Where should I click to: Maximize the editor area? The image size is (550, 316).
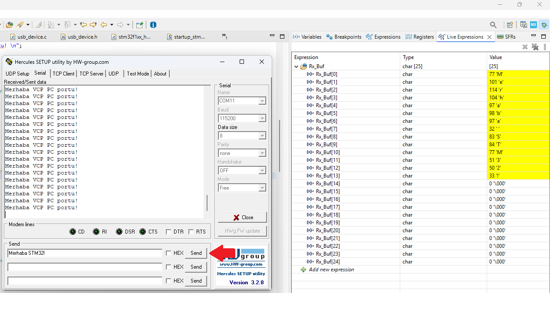[x=282, y=36]
